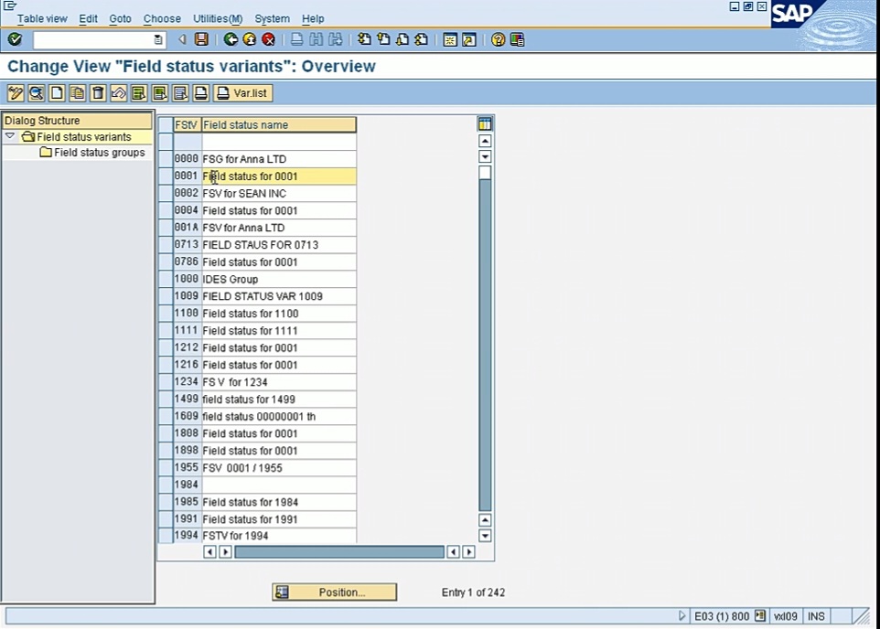Viewport: 880px width, 629px height.
Task: Open the command field history dropdown
Action: [158, 40]
